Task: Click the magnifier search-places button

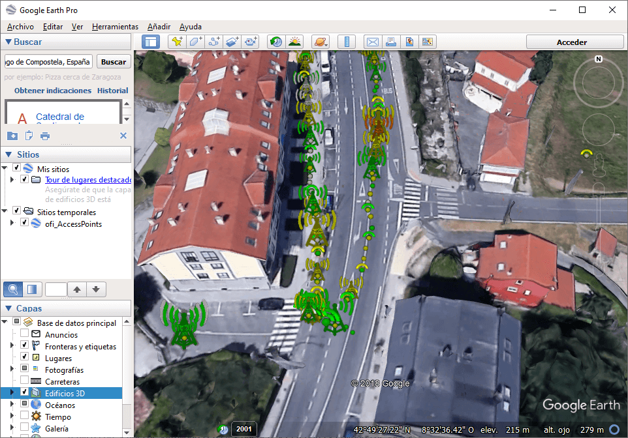Action: [x=13, y=289]
